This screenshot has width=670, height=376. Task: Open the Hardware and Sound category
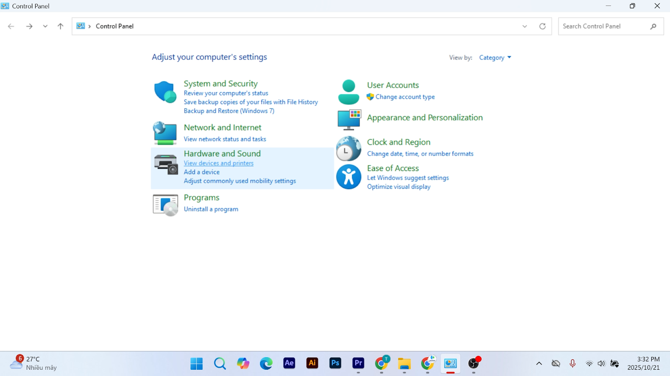click(x=222, y=153)
